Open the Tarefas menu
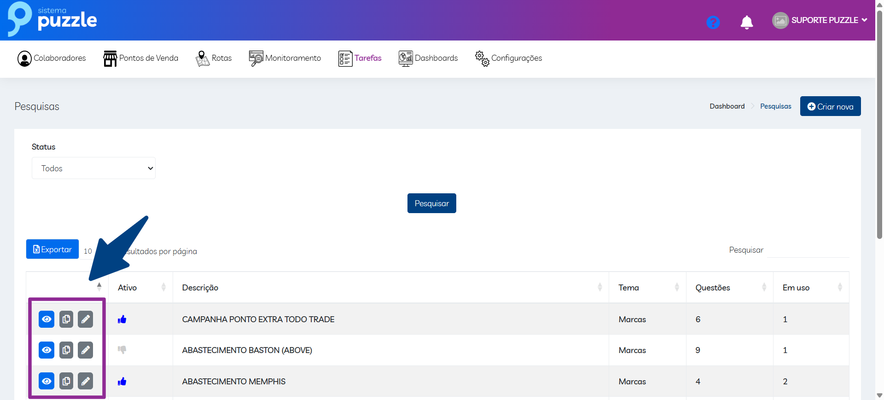This screenshot has width=884, height=400. (x=360, y=58)
